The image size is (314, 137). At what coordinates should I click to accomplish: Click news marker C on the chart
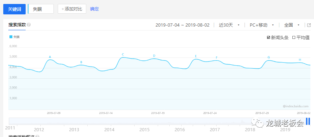(123, 54)
